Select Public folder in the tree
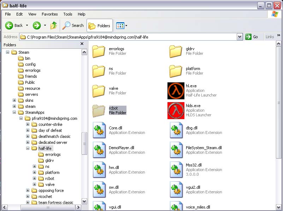Image resolution: width=283 pixels, height=211 pixels. [x=26, y=82]
